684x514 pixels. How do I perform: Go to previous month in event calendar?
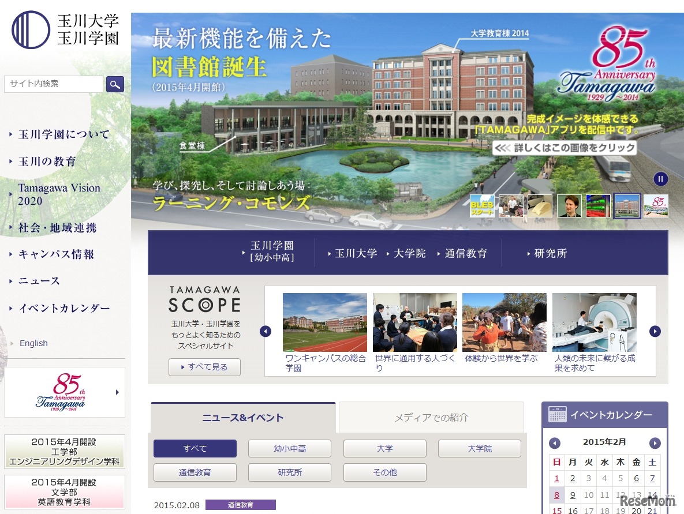pos(555,443)
